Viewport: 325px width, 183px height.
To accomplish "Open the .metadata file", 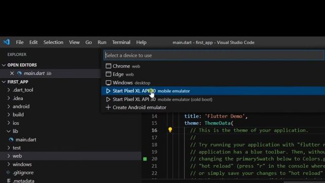I will [x=23, y=180].
